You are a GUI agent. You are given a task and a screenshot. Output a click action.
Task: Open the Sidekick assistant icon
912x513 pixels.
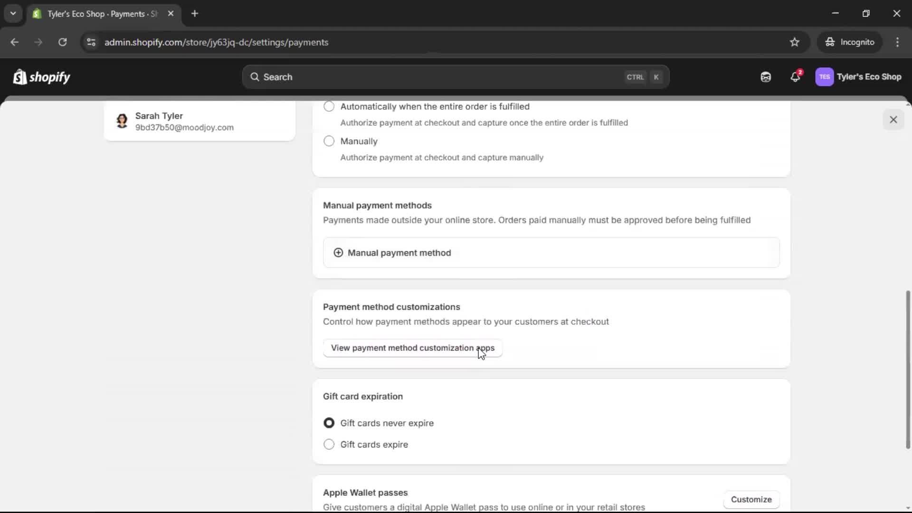click(x=765, y=76)
